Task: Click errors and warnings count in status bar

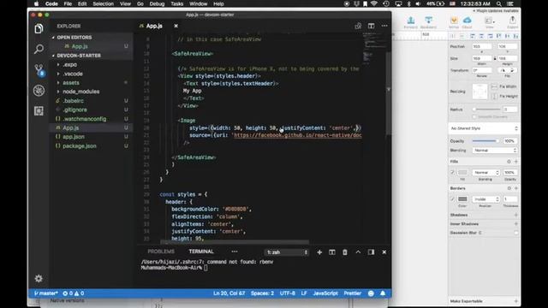Action: [74, 293]
